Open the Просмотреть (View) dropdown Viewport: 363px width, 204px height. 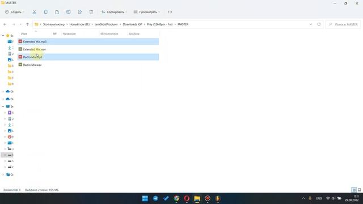tap(147, 12)
